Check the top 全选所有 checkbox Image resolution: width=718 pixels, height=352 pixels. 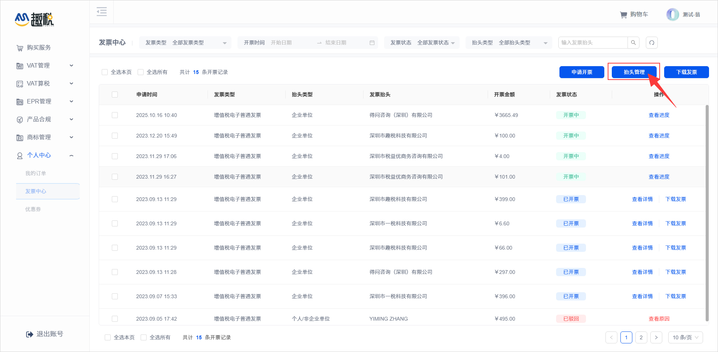[x=141, y=72]
